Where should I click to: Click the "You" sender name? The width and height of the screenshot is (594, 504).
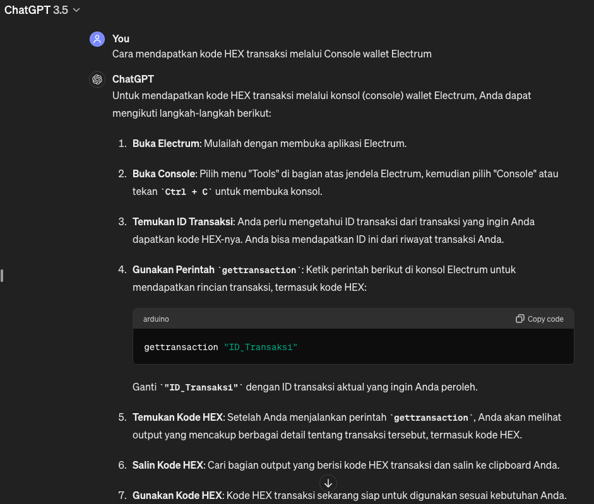(121, 38)
